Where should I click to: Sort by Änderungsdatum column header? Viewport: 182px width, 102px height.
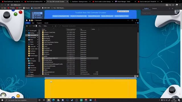[73, 29]
